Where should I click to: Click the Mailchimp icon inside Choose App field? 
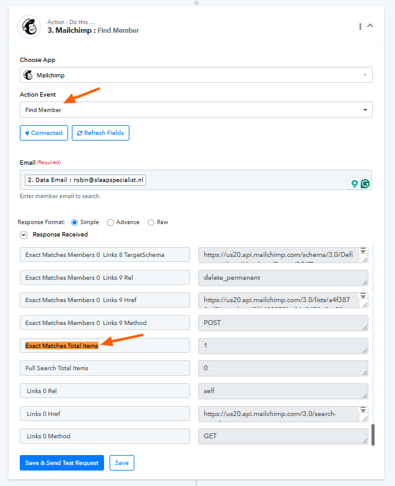[28, 75]
